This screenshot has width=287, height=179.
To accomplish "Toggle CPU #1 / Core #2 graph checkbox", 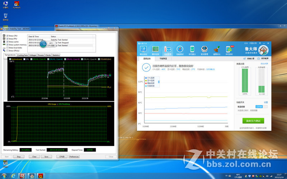I will [x=48, y=59].
